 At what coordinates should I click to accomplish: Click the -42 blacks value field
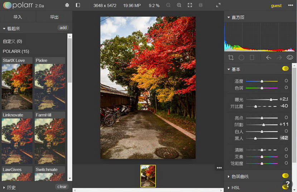point(284,138)
